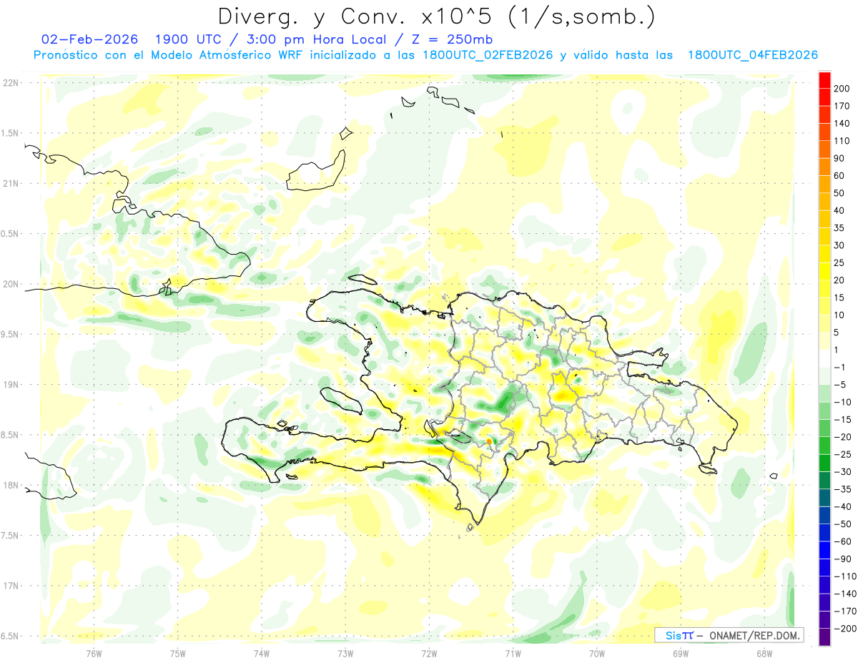Click the '-15' color bar label
This screenshot has width=858, height=663.
click(842, 420)
